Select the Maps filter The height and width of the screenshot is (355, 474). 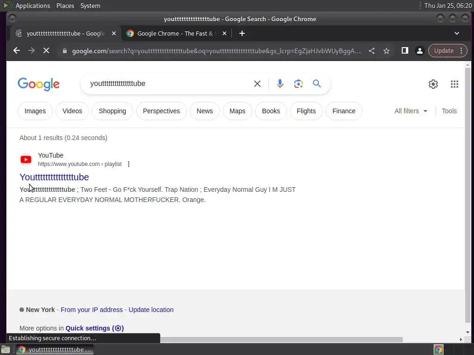coord(237,111)
